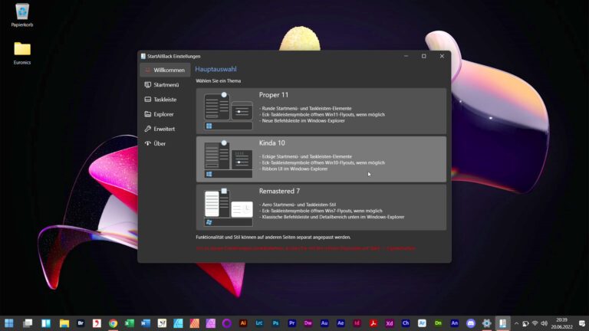Screen dimensions: 589x331
Task: Close the StartAllBack Einstellungen window
Action: pos(442,56)
